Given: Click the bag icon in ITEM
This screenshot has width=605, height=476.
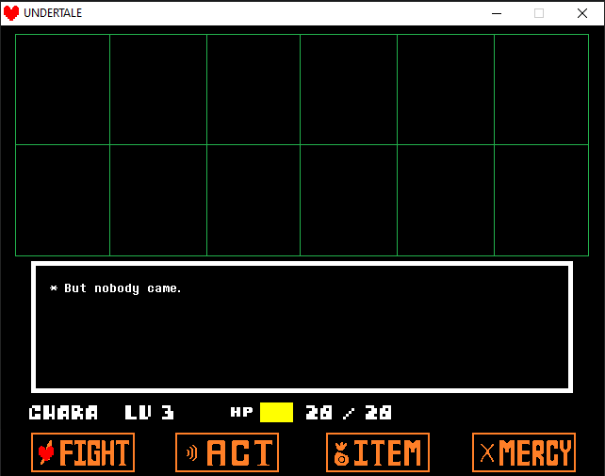Looking at the screenshot, I should click(341, 453).
